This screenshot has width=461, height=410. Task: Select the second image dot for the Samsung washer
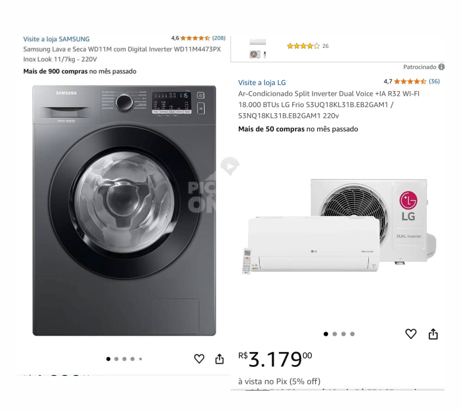(x=116, y=359)
